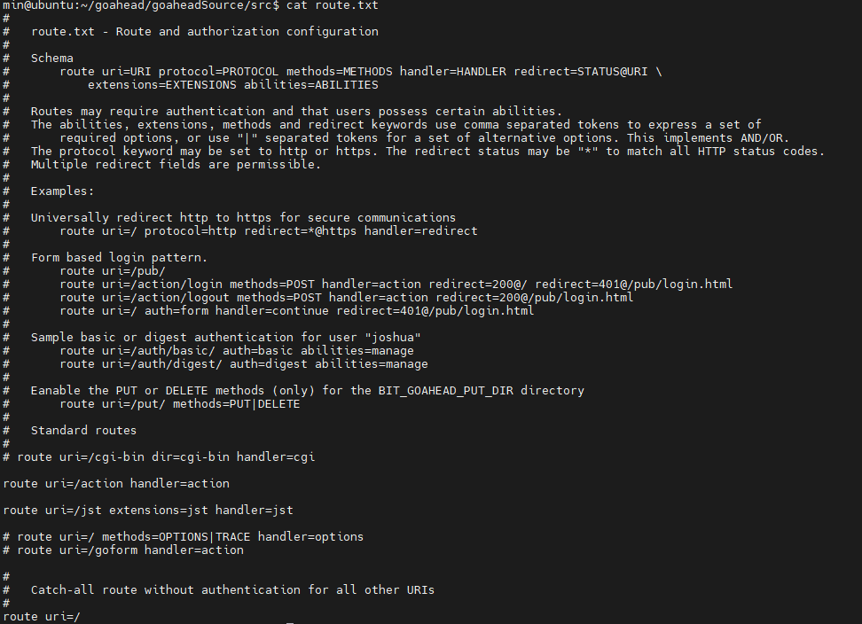Click the '/auth/basic/' route line
Image resolution: width=862 pixels, height=624 pixels.
pos(236,351)
